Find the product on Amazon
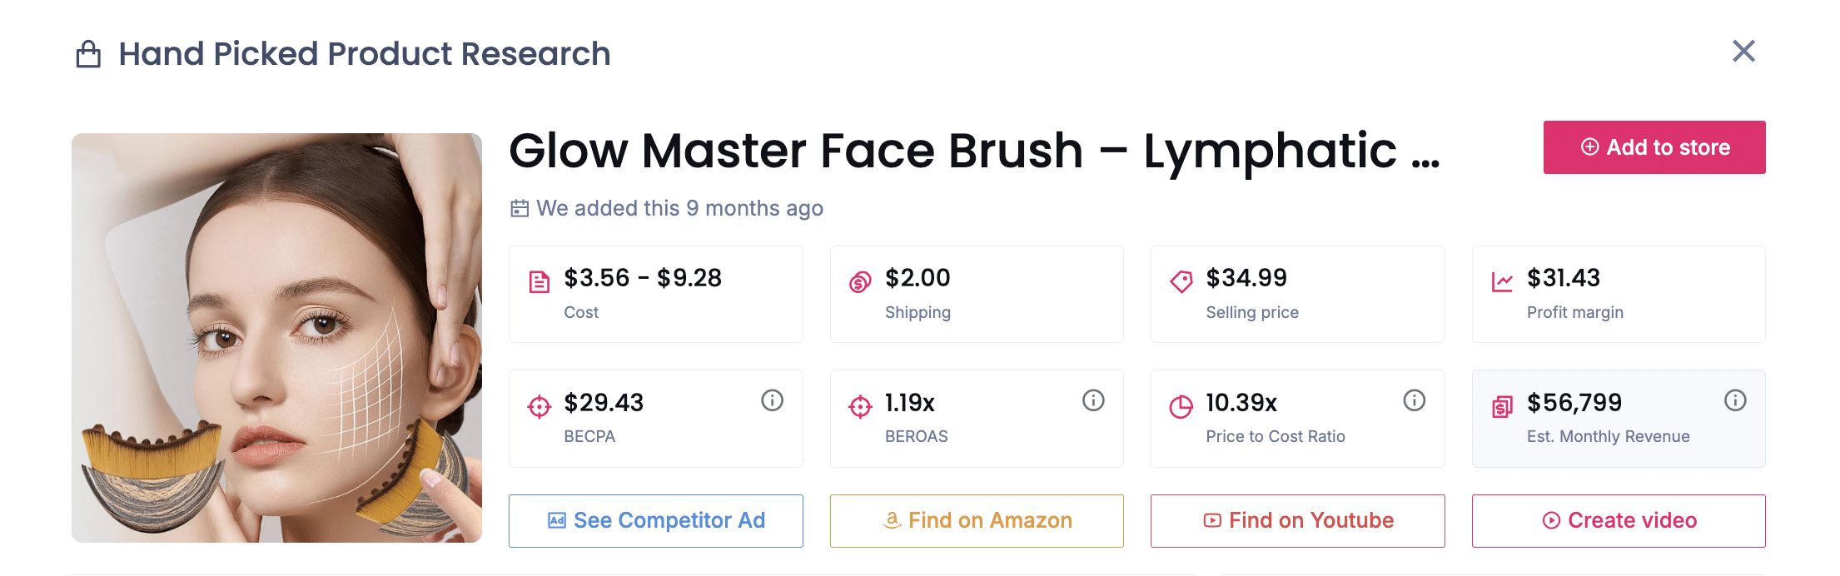This screenshot has height=576, width=1840. [x=977, y=520]
